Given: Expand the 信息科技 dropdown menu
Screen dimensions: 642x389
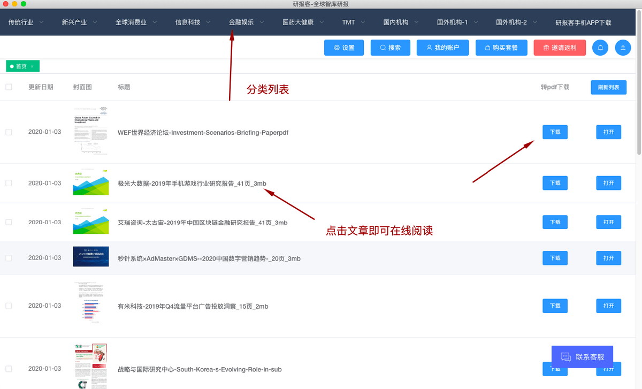Looking at the screenshot, I should click(x=193, y=22).
